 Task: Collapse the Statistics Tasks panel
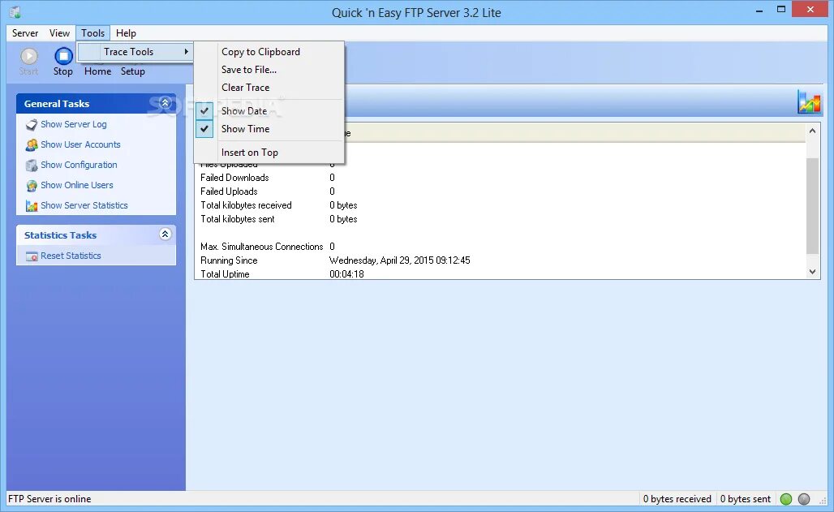[165, 234]
